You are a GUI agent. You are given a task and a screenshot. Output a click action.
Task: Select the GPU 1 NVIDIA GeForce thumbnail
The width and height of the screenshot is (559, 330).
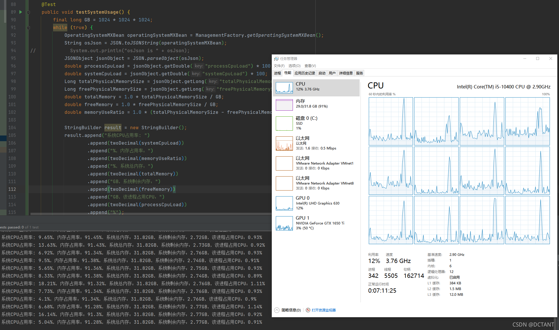coord(284,223)
